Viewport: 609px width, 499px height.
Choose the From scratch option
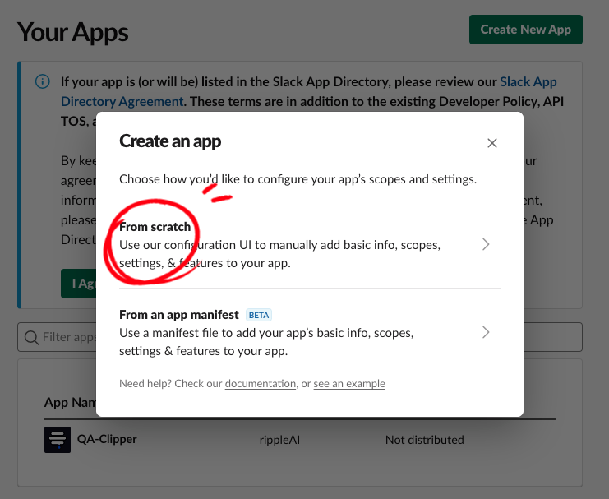pyautogui.click(x=310, y=244)
